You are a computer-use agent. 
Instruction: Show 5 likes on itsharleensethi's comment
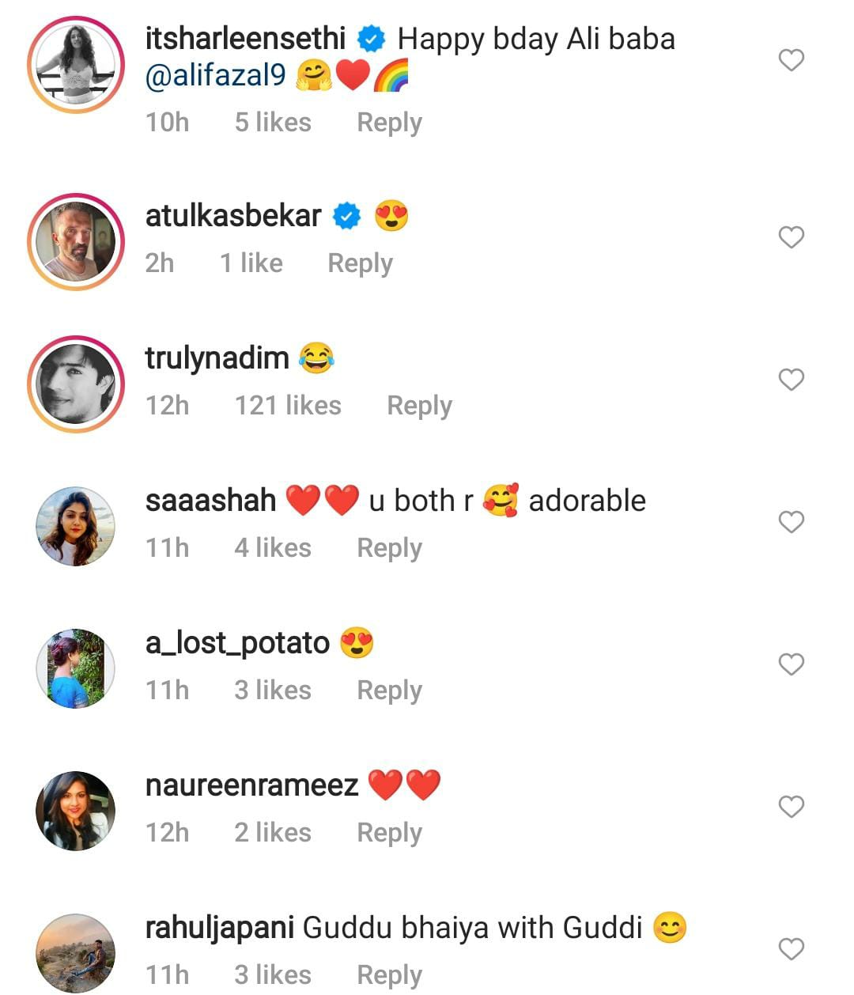(x=273, y=123)
